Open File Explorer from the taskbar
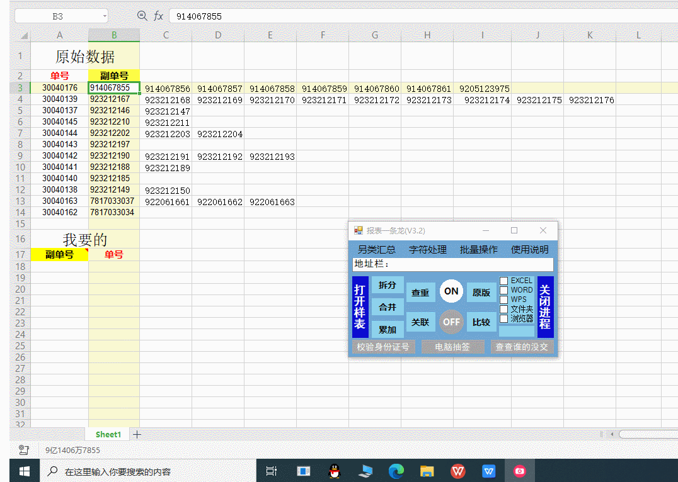Screen dimensions: 678x482 coord(427,471)
